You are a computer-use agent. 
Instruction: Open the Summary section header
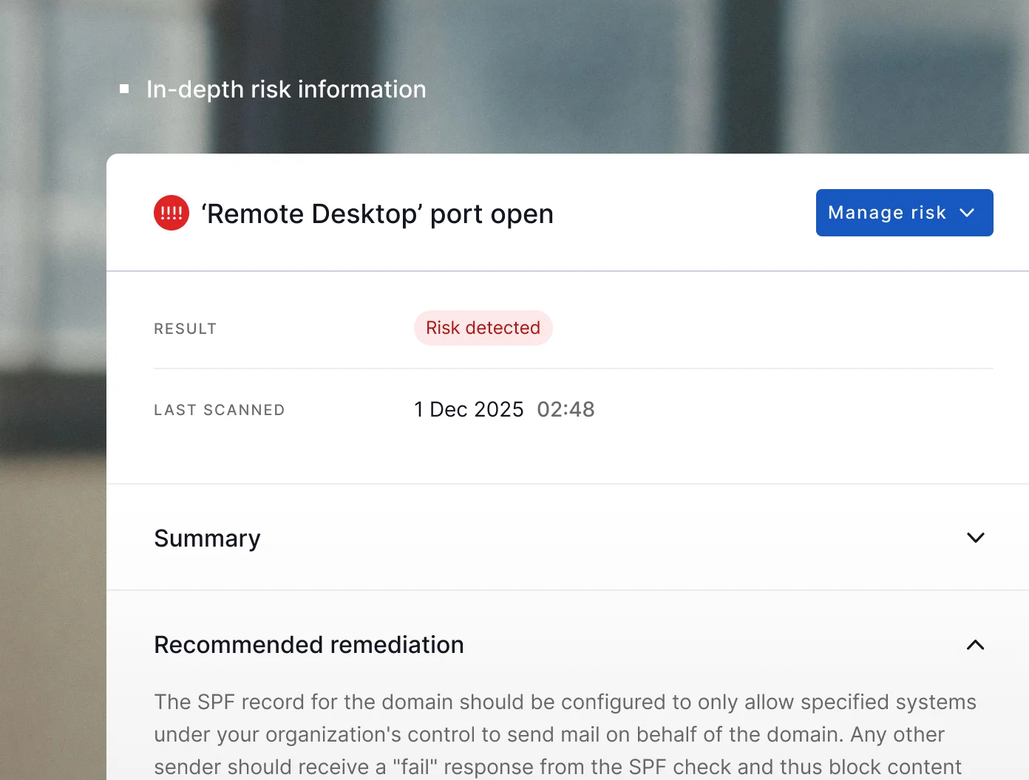568,538
